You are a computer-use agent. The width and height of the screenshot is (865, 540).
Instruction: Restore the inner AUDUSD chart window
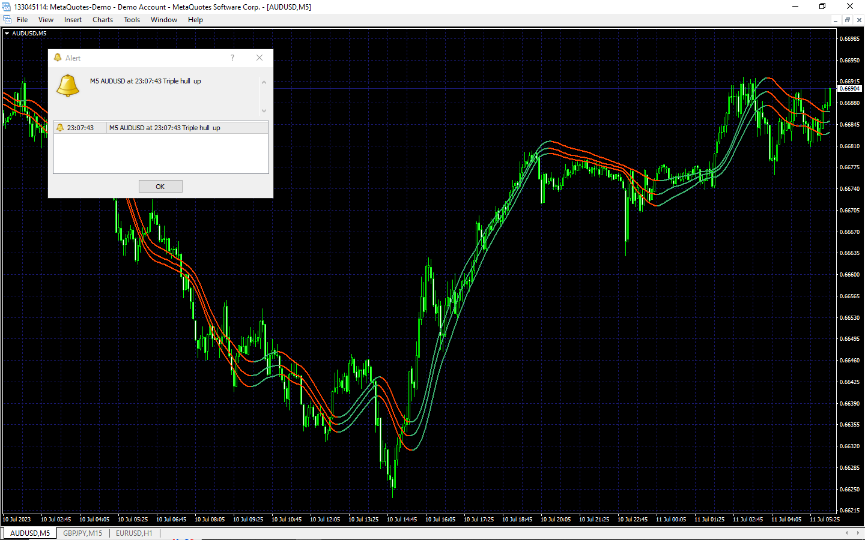click(x=848, y=20)
